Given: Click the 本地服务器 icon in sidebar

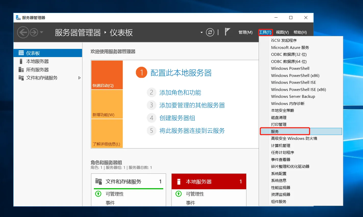Looking at the screenshot, I should [x=21, y=61].
